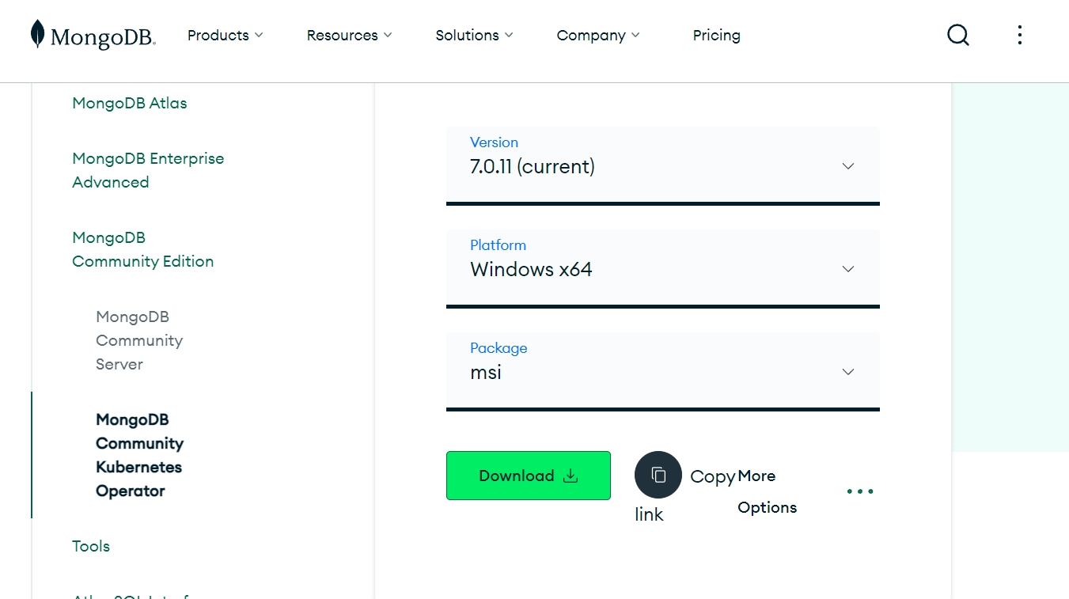Click the green three-dot more options icon
This screenshot has height=599, width=1069.
(860, 491)
